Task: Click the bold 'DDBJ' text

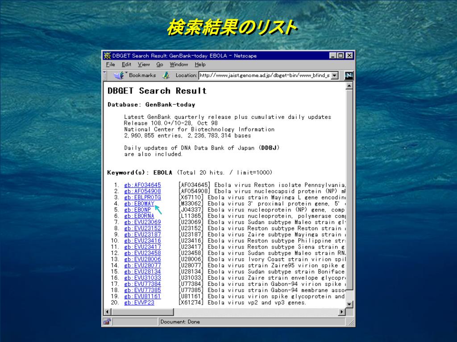Action: [269, 148]
